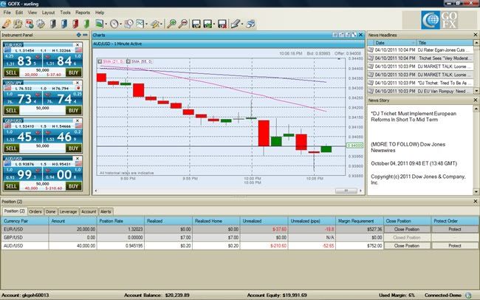Click the zoom in magnifier icon
This screenshot has height=300, width=480.
172,24
